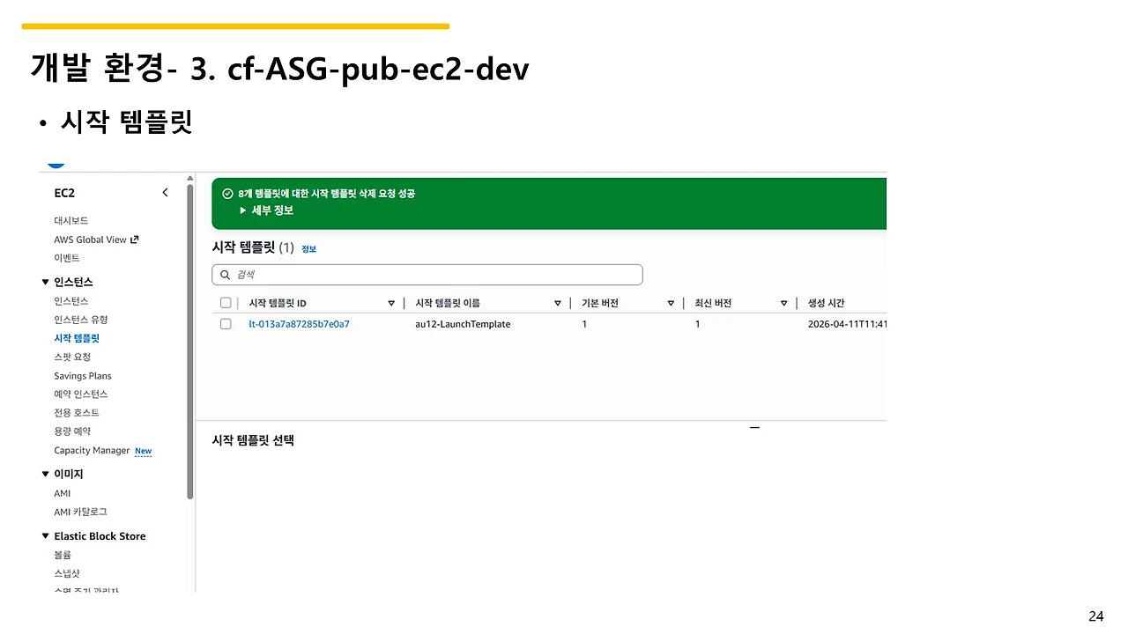Click the 정보 link next to 시작 템플릿
The image size is (1128, 634).
coord(308,248)
